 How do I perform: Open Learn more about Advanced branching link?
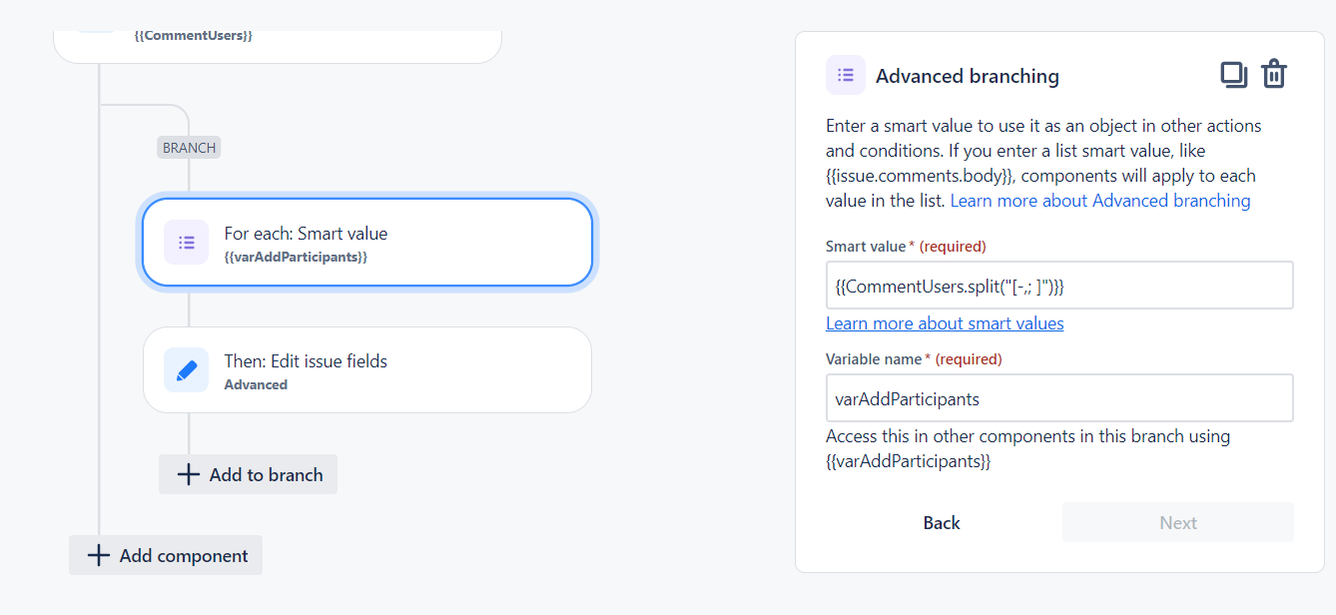point(1100,201)
